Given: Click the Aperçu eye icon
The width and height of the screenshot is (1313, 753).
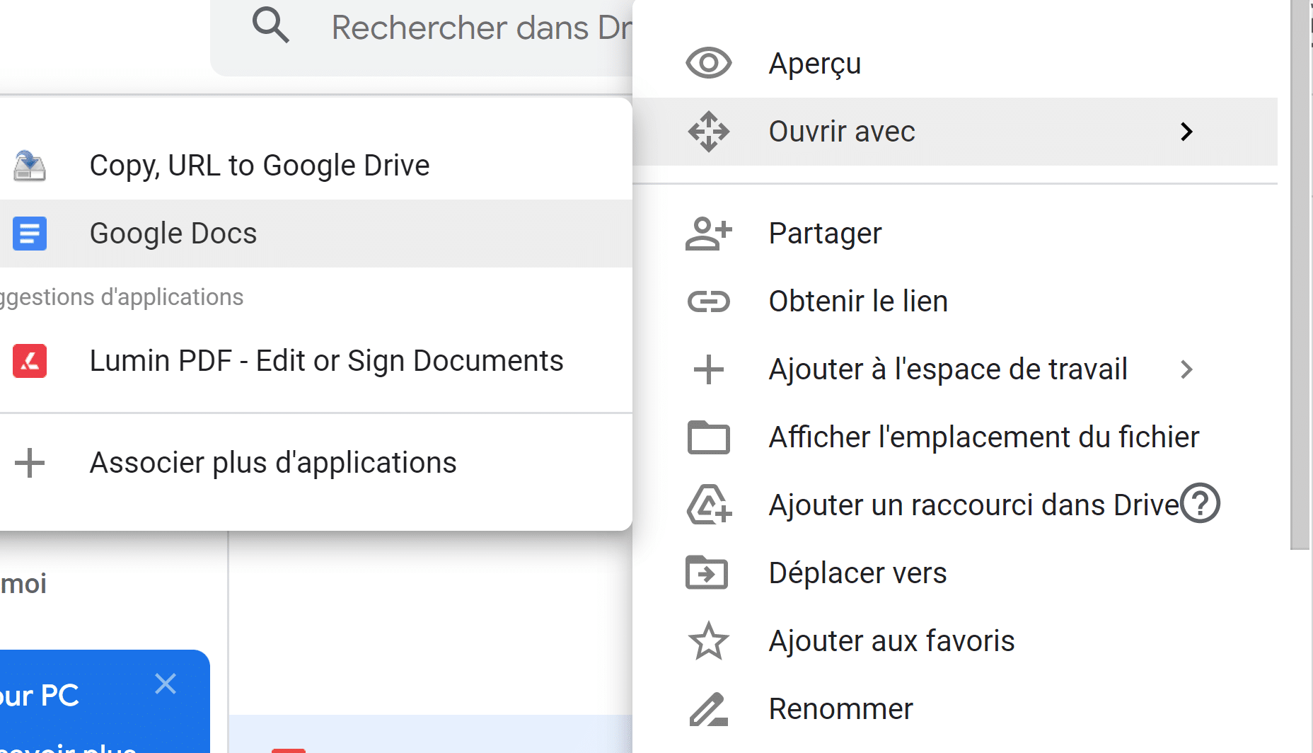Looking at the screenshot, I should 708,63.
